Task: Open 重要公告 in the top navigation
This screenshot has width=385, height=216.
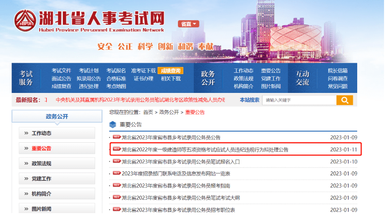Action: [x=271, y=71]
